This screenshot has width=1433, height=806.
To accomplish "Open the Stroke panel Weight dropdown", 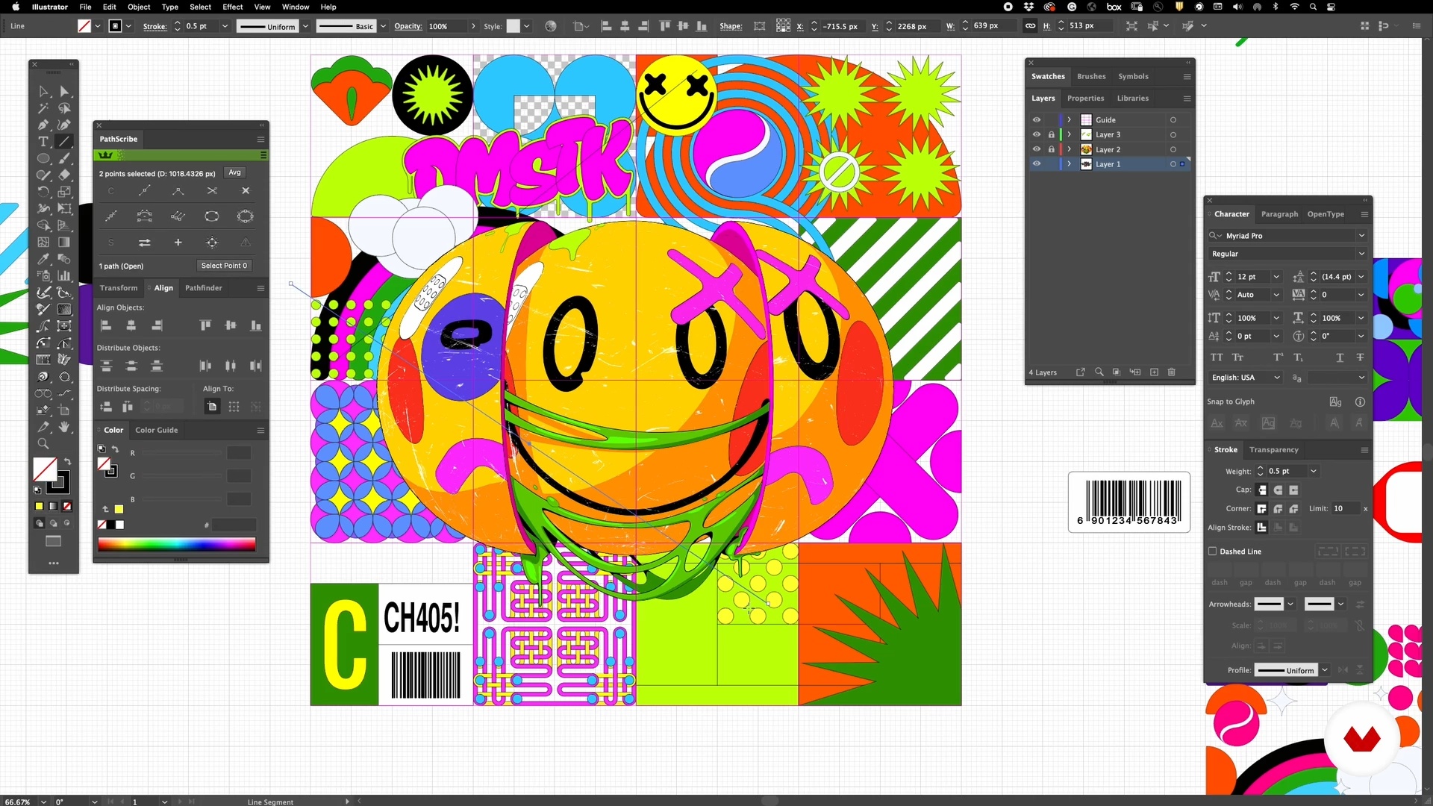I will [x=1314, y=472].
